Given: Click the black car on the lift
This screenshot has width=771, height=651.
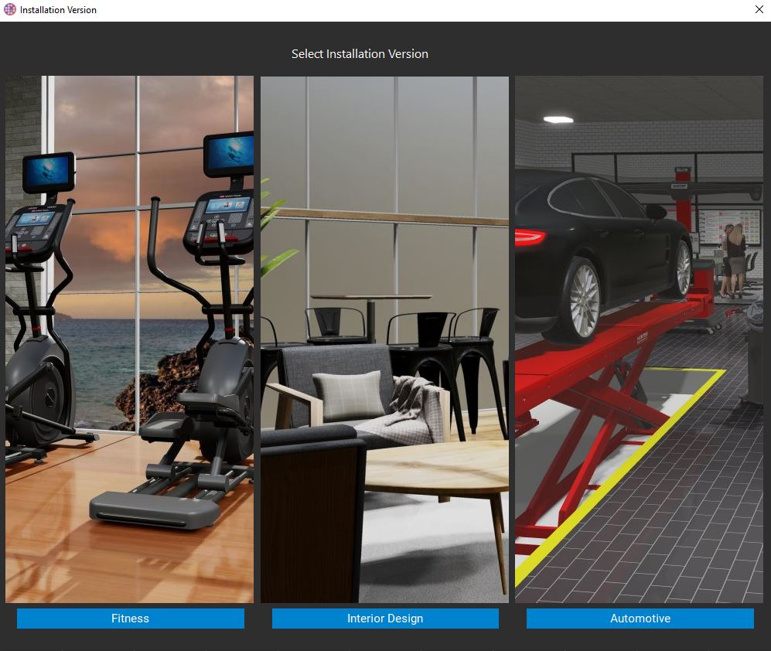Looking at the screenshot, I should coord(602,256).
